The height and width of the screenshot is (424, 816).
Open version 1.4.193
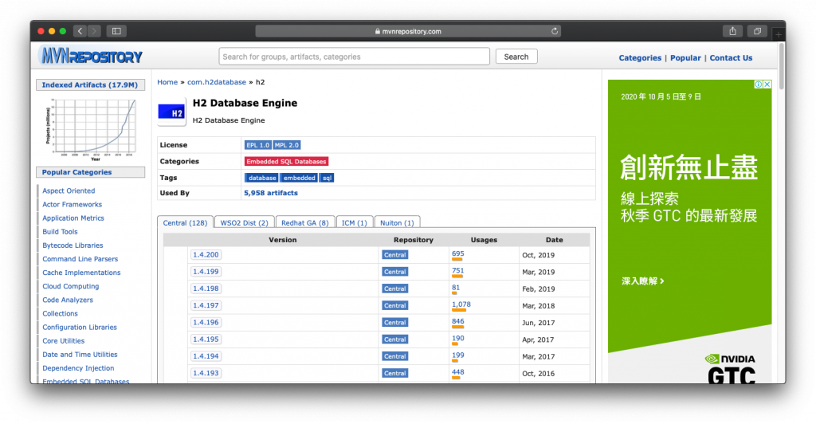[206, 373]
